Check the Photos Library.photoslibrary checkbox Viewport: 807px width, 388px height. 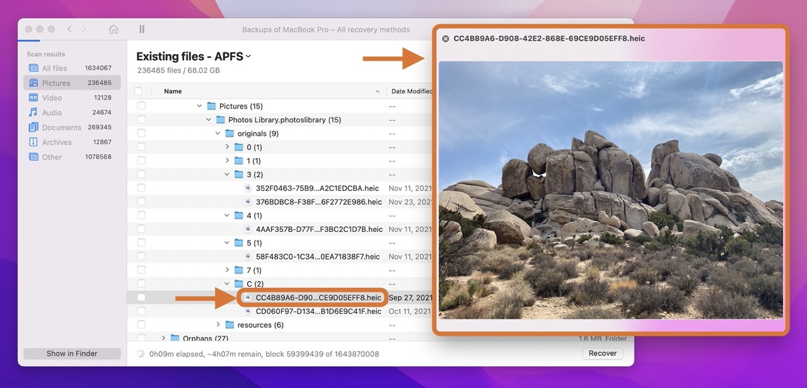(x=141, y=120)
